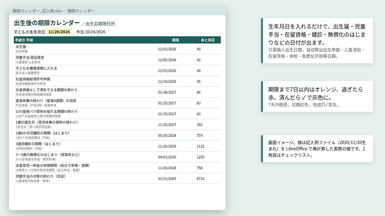Image resolution: width=385 pixels, height=216 pixels.
Task: Click the deadline 01/18/2027
Action: pyautogui.click(x=167, y=92)
